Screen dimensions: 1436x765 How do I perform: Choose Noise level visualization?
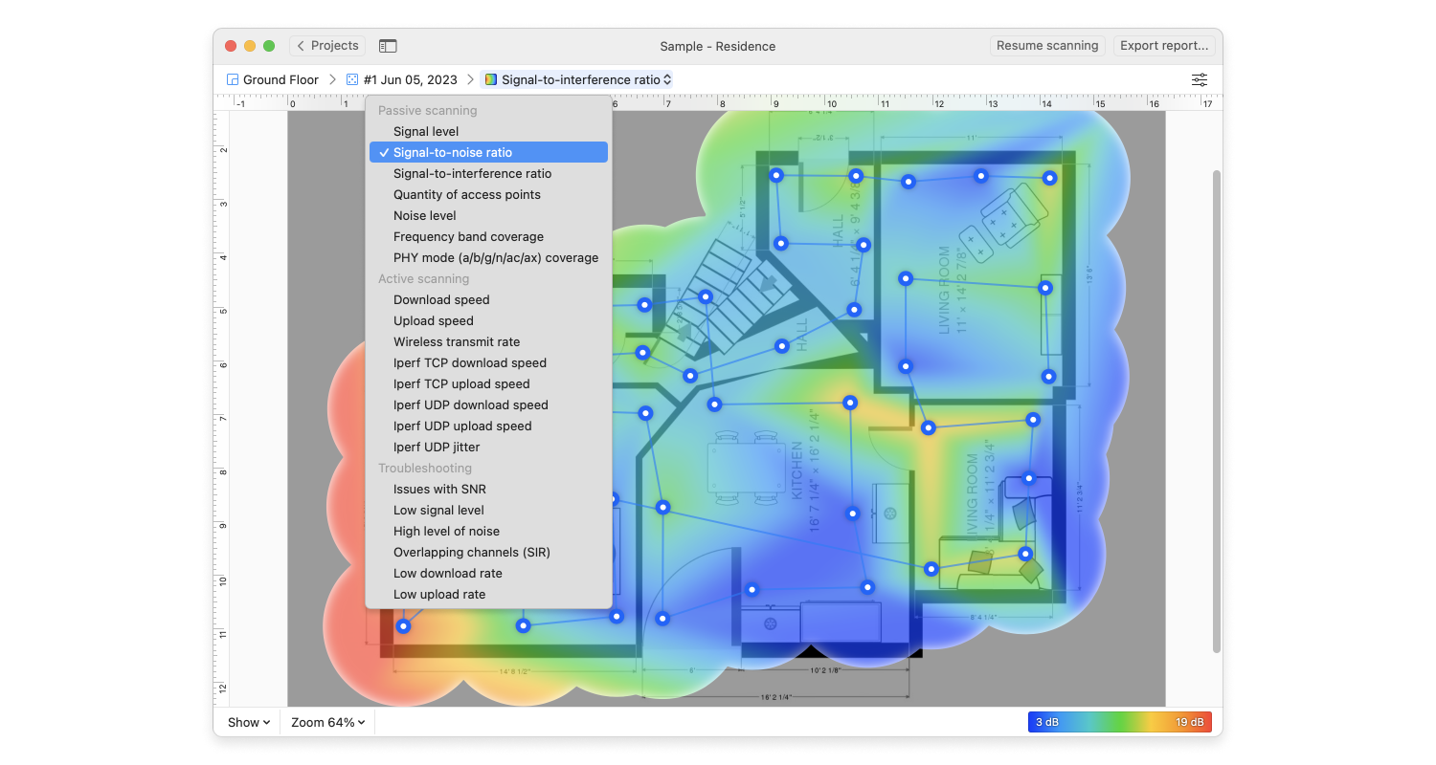[488, 216]
